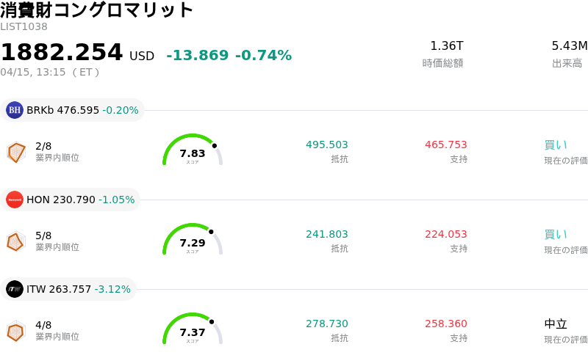Click the red Honeywell logo icon
This screenshot has width=588, height=358.
coord(15,200)
